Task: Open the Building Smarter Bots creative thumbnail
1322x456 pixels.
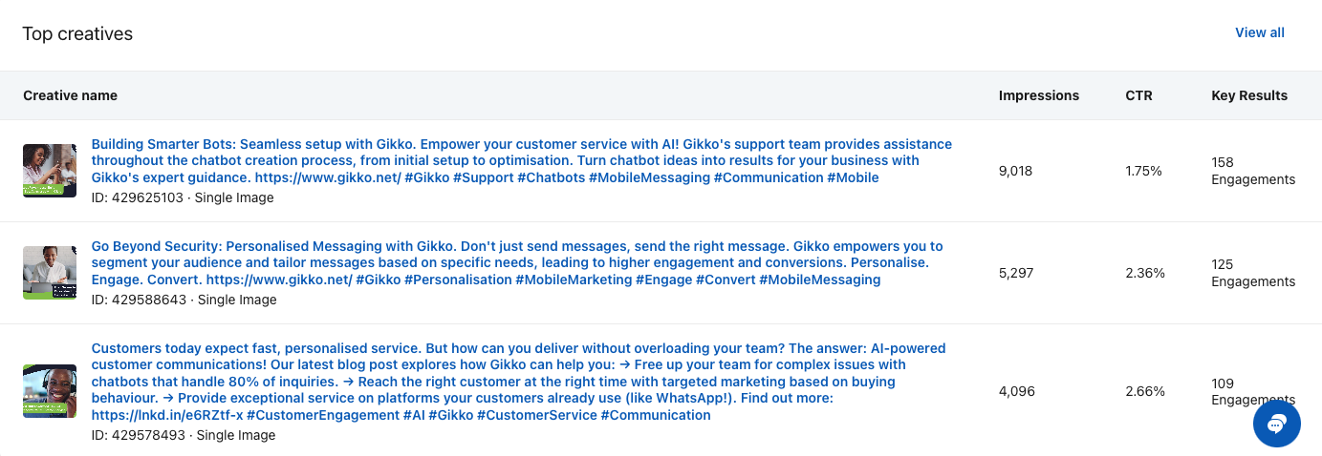Action: (x=50, y=171)
